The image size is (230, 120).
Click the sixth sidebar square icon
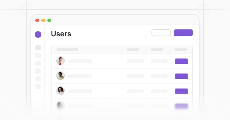tap(38, 87)
